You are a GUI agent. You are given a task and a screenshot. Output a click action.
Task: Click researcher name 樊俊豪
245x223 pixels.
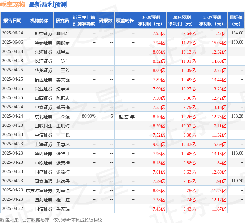[63, 43]
